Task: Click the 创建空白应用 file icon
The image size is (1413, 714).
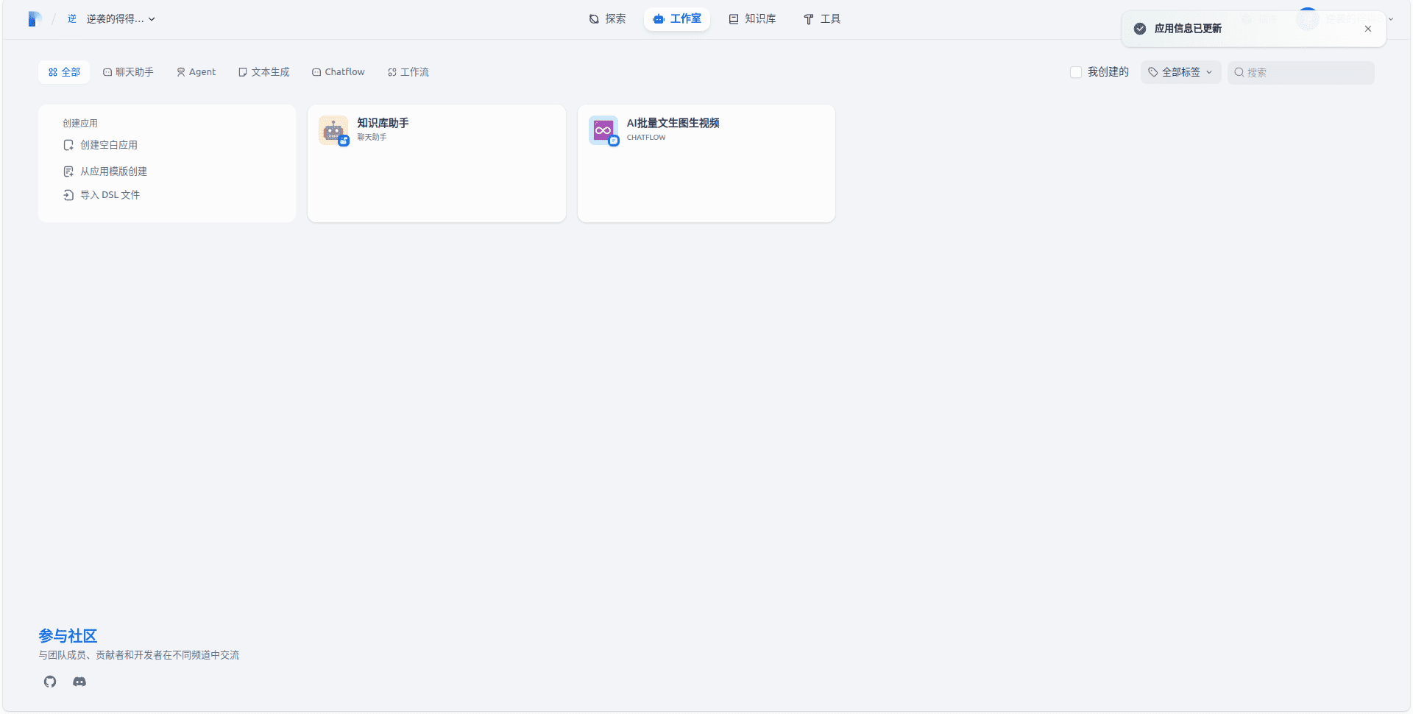Action: [68, 145]
